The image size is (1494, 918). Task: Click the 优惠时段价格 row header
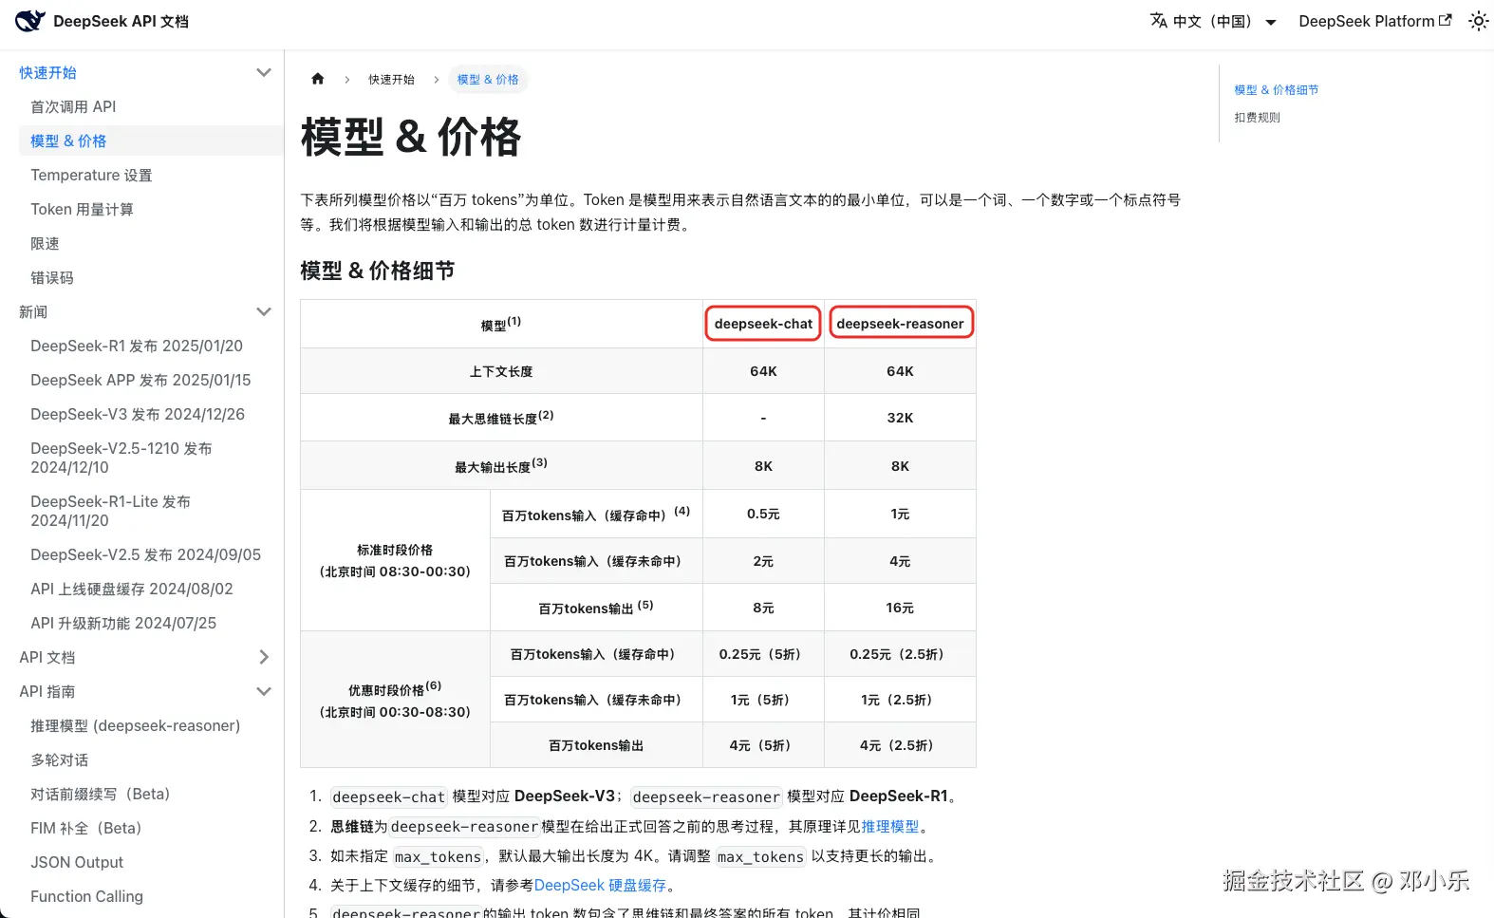[395, 700]
